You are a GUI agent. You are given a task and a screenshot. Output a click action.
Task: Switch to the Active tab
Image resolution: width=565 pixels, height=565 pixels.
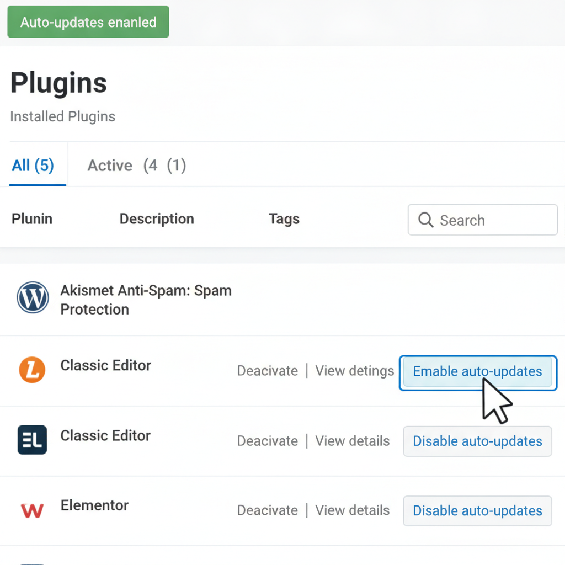click(x=137, y=166)
